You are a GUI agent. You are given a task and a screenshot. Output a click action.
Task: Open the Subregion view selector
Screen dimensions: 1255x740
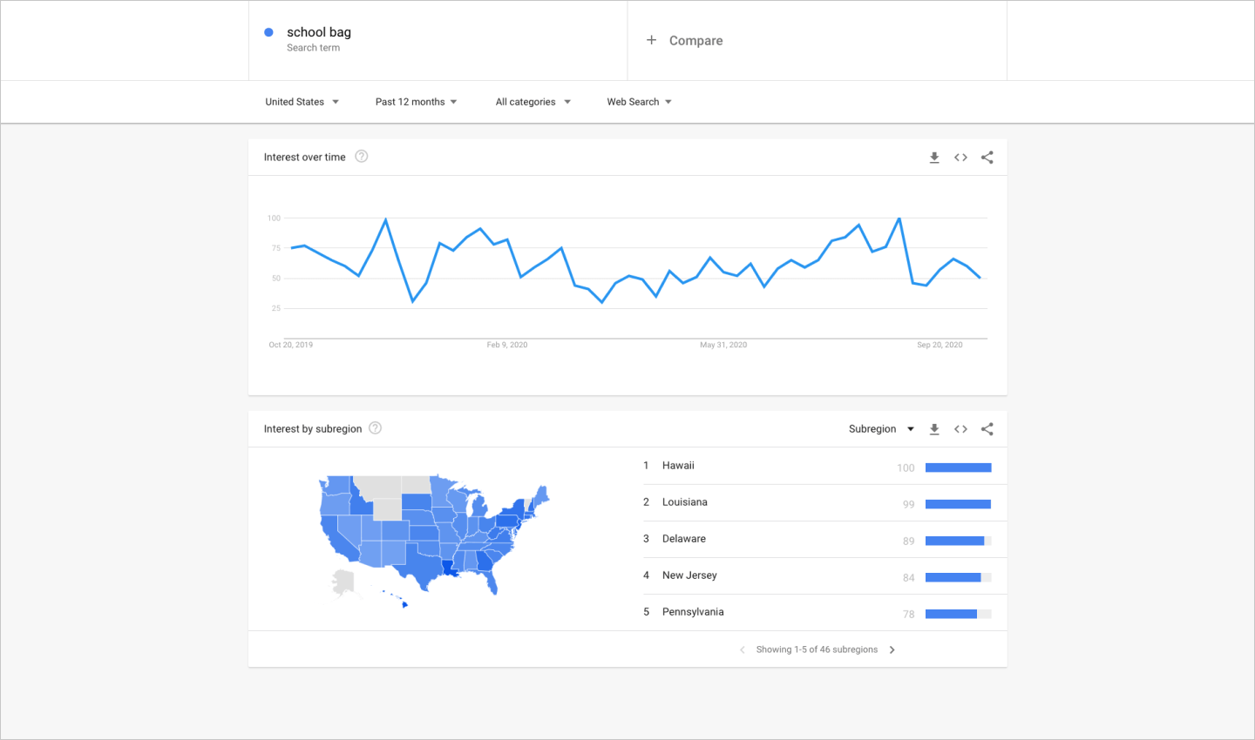(x=881, y=428)
